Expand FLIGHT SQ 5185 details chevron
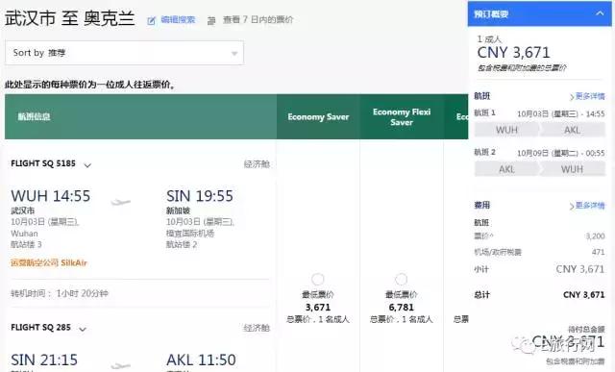 [x=87, y=165]
